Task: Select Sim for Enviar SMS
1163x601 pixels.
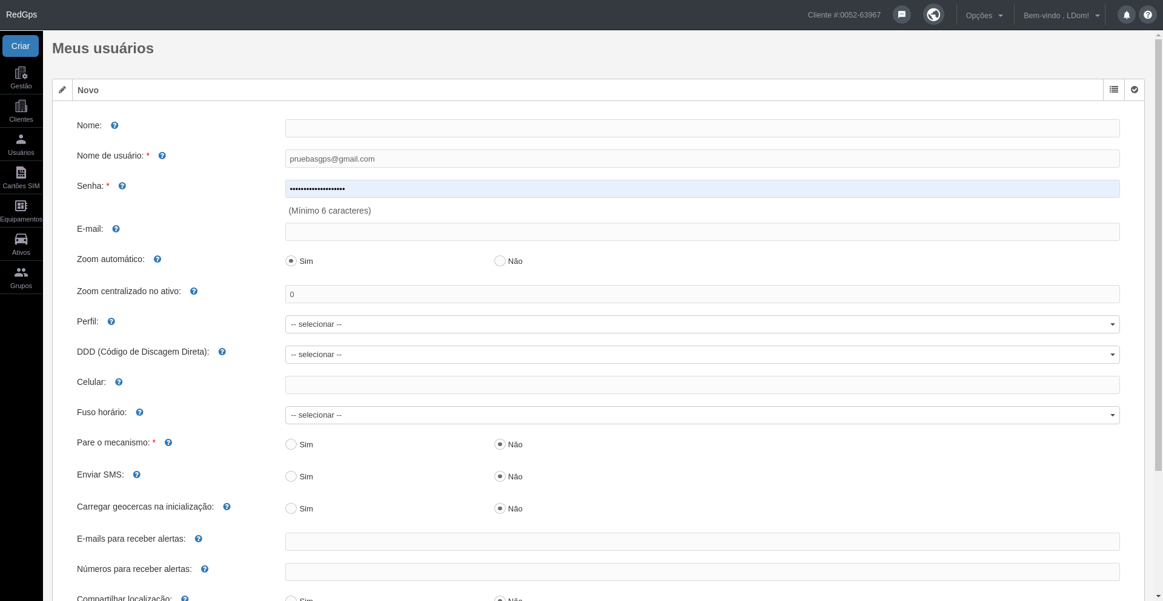Action: (x=291, y=476)
